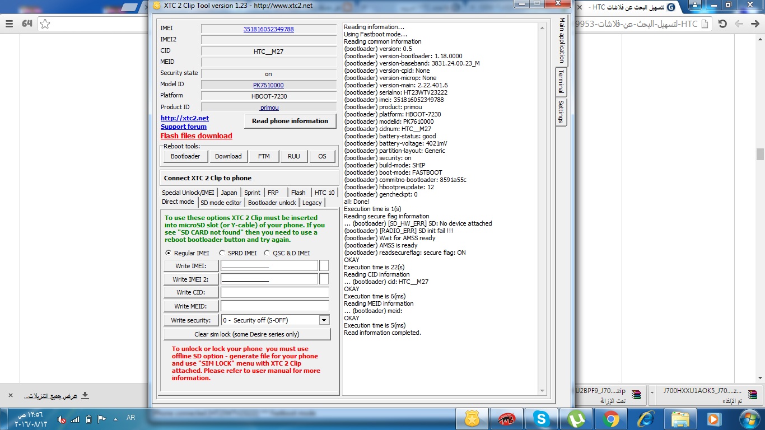The height and width of the screenshot is (430, 765).
Task: Open the SD mode editor tab
Action: pos(221,203)
